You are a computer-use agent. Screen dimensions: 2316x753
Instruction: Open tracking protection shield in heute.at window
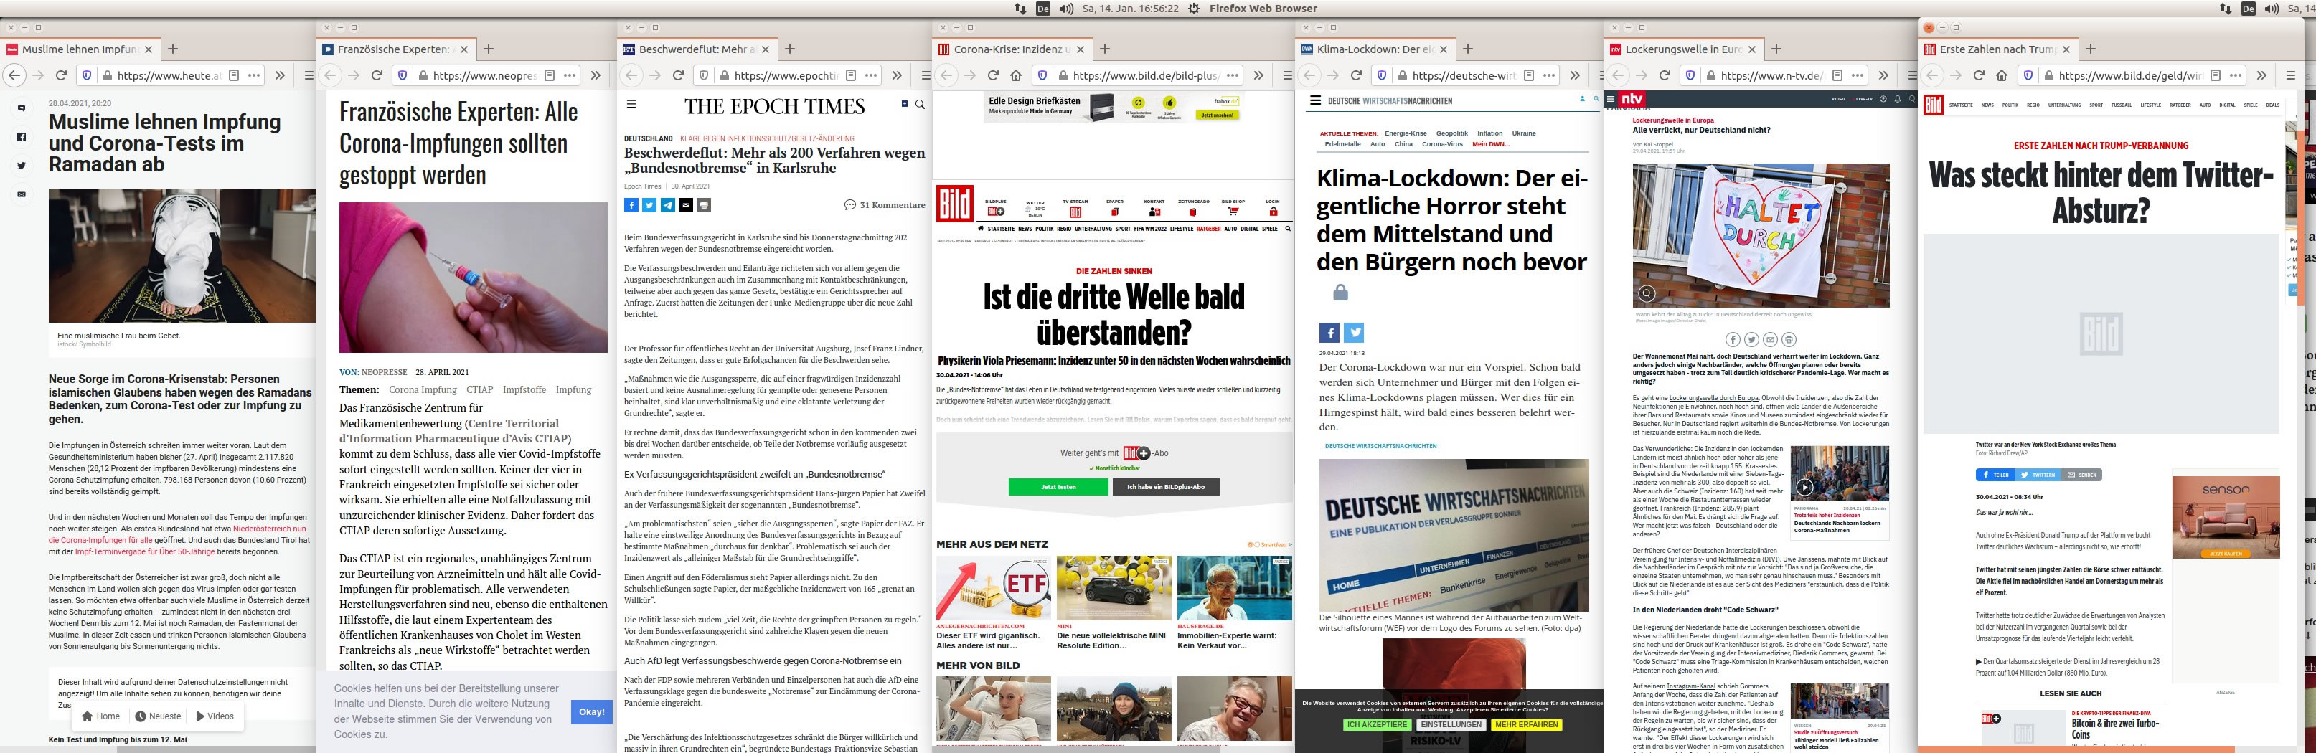point(88,75)
